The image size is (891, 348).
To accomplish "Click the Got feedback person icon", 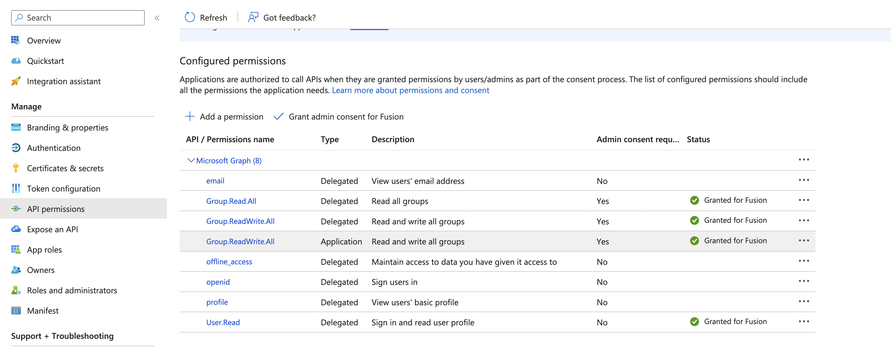I will tap(253, 17).
